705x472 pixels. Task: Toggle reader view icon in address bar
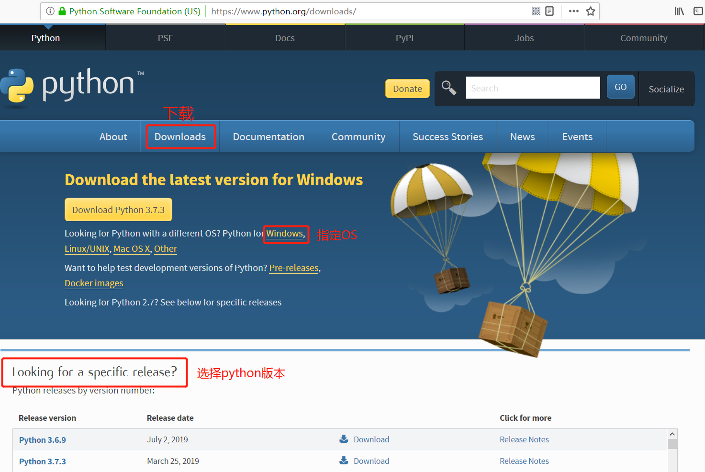click(x=549, y=11)
